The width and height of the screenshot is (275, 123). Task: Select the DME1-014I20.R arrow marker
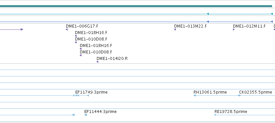click(x=97, y=62)
